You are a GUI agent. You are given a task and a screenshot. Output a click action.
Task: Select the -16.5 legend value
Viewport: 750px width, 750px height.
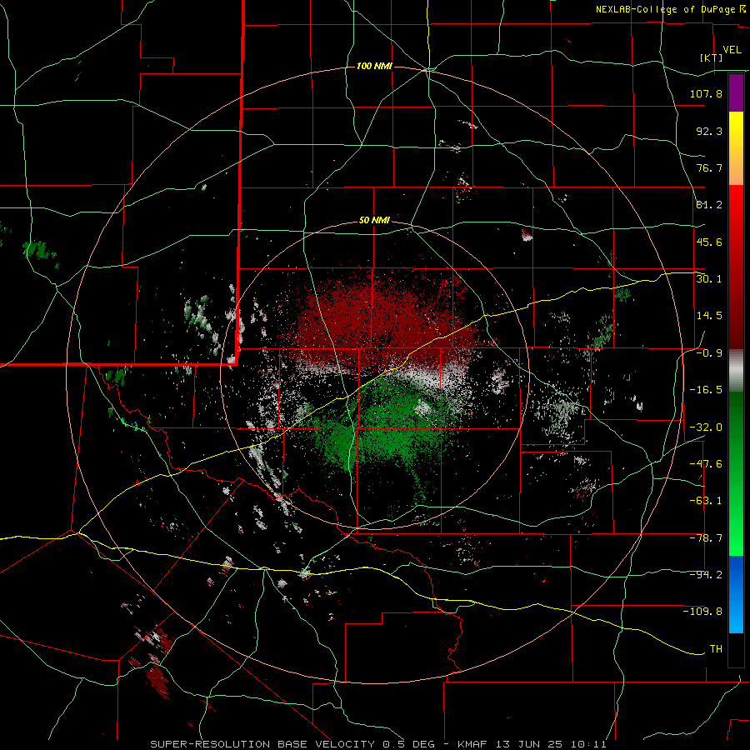(x=706, y=390)
